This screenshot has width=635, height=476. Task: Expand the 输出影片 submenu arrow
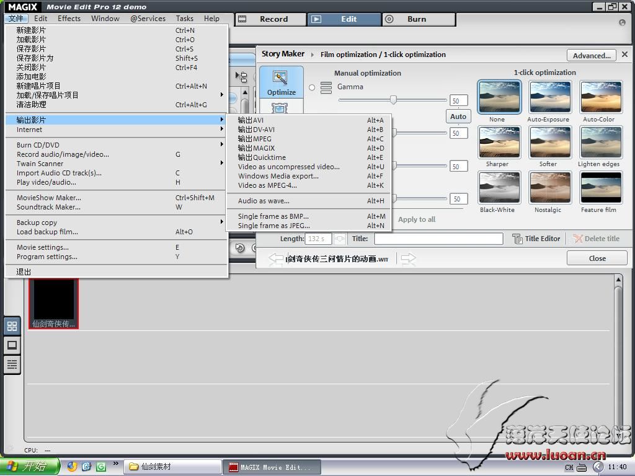[221, 120]
